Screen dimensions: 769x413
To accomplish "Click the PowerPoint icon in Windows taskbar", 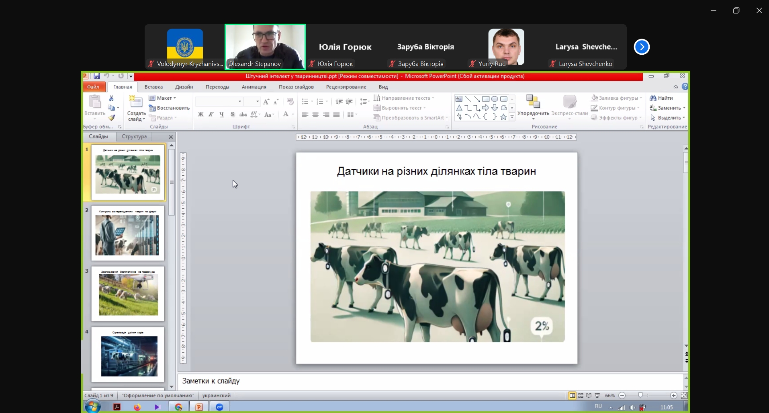I will pyautogui.click(x=199, y=407).
